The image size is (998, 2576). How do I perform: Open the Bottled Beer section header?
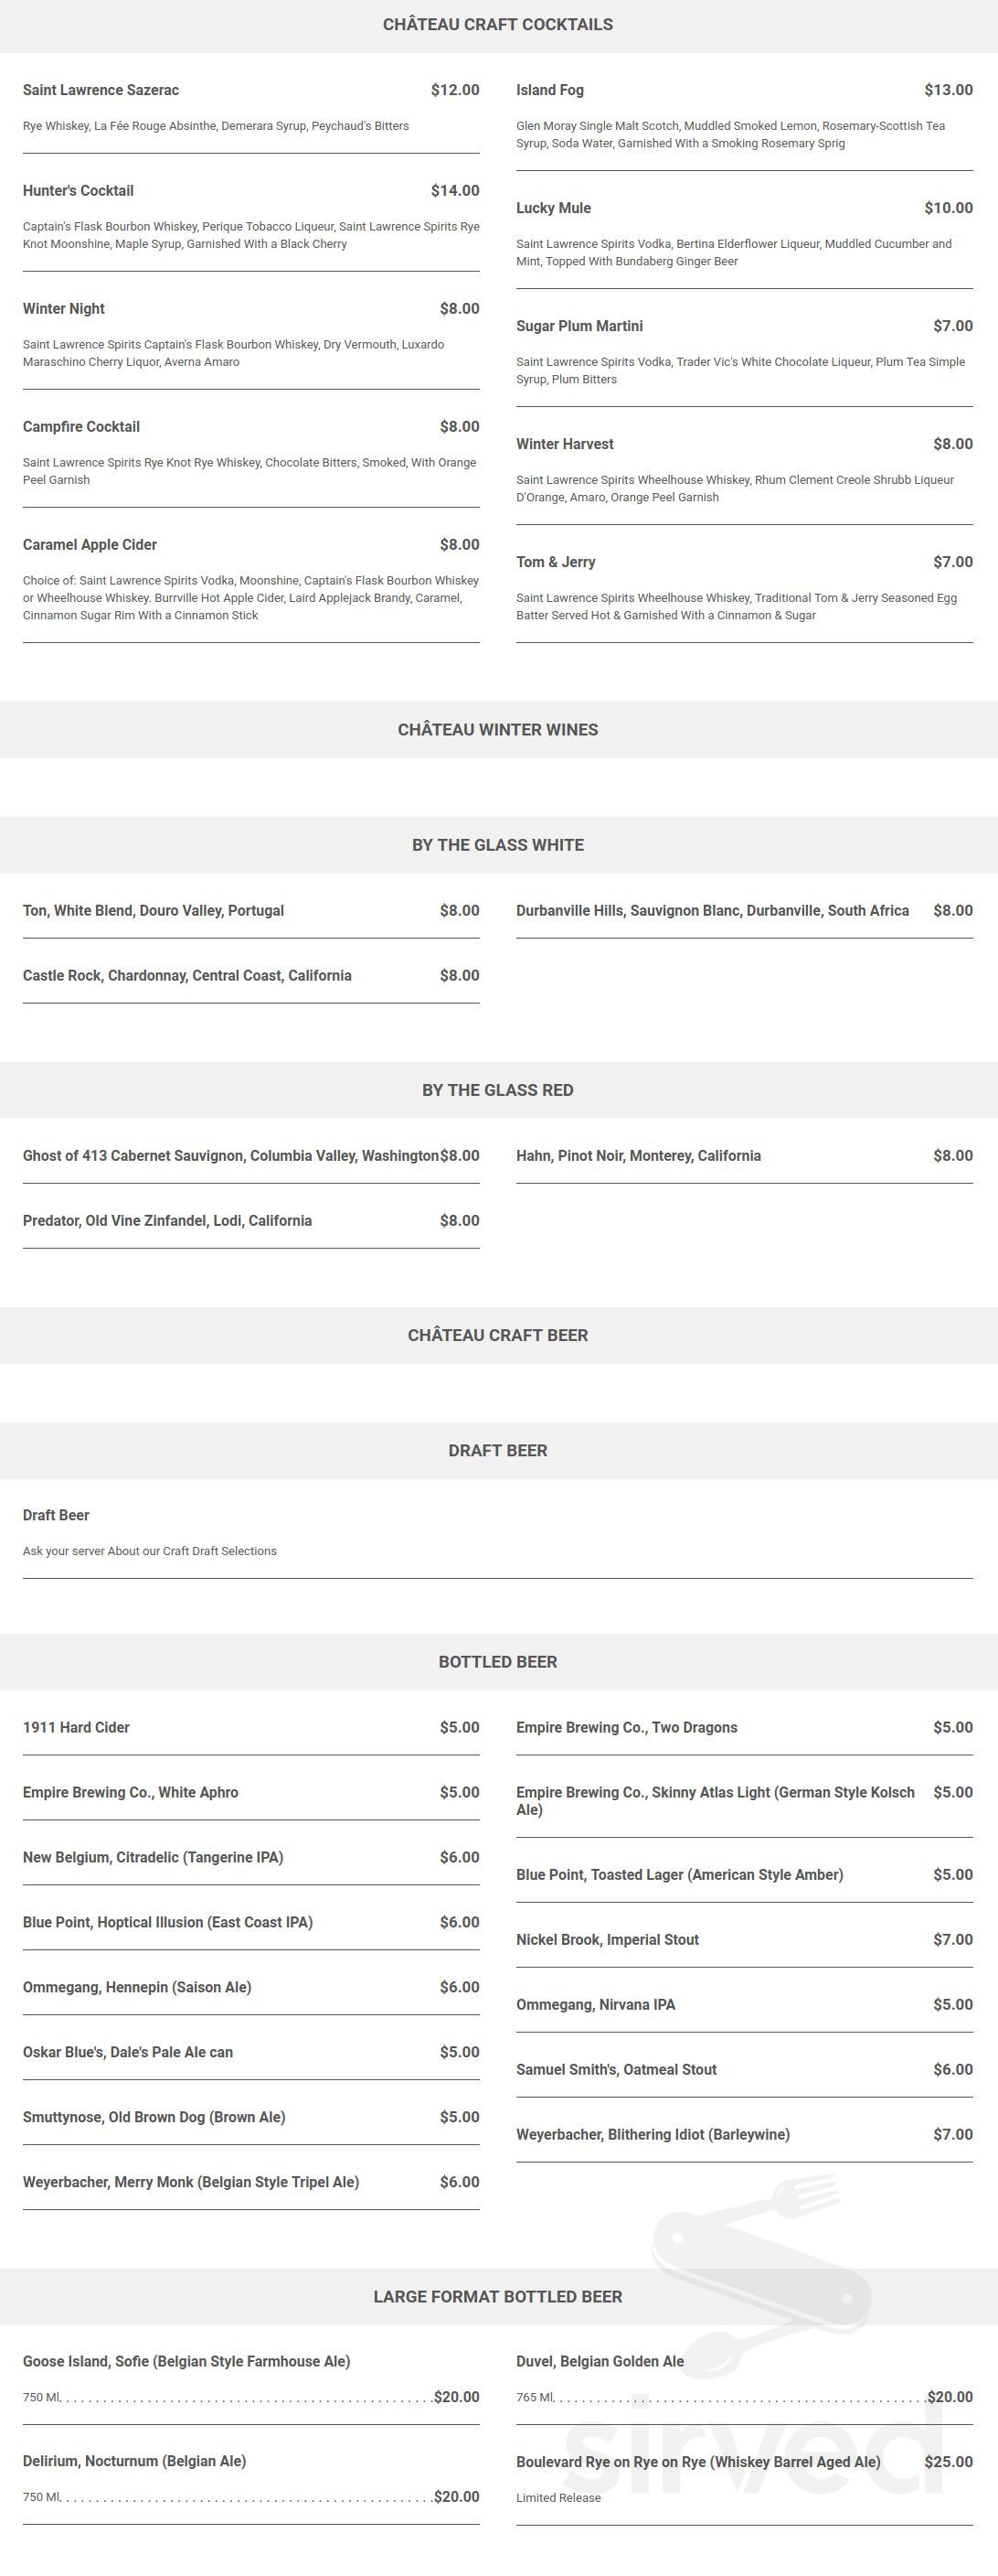click(497, 1662)
